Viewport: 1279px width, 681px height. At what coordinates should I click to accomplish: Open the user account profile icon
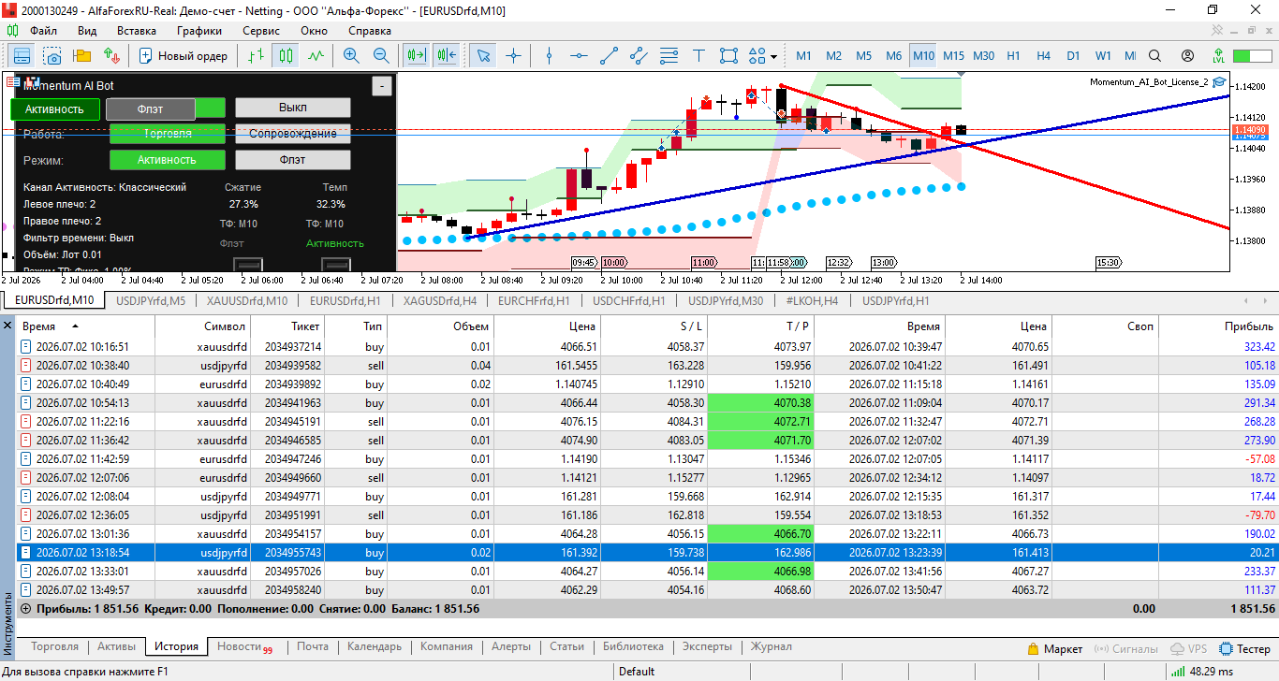click(x=1187, y=56)
